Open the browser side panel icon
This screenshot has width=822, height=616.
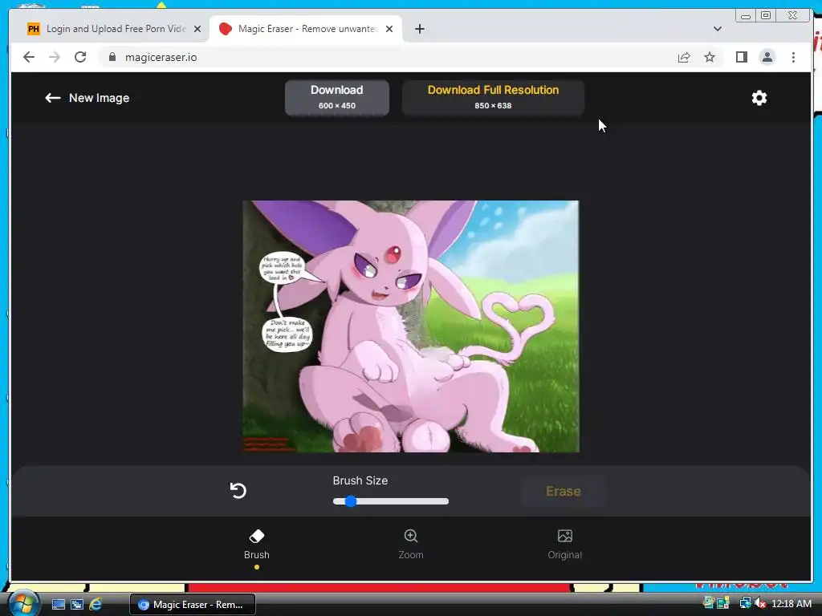(741, 57)
